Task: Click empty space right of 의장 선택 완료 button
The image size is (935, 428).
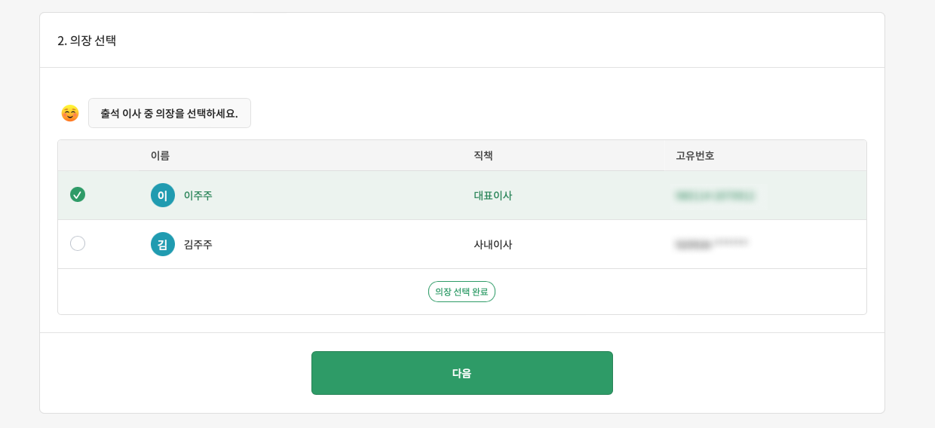Action: (x=679, y=292)
